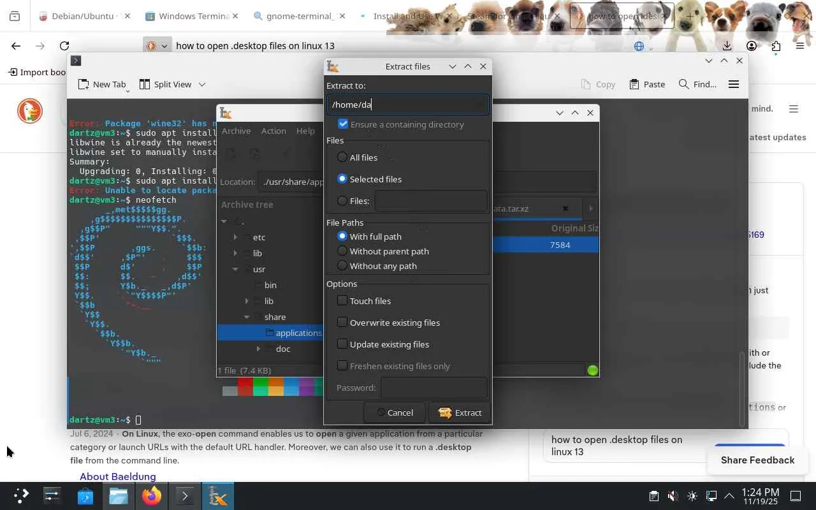816x510 pixels.
Task: Click the muted volume tray icon
Action: coord(673,496)
